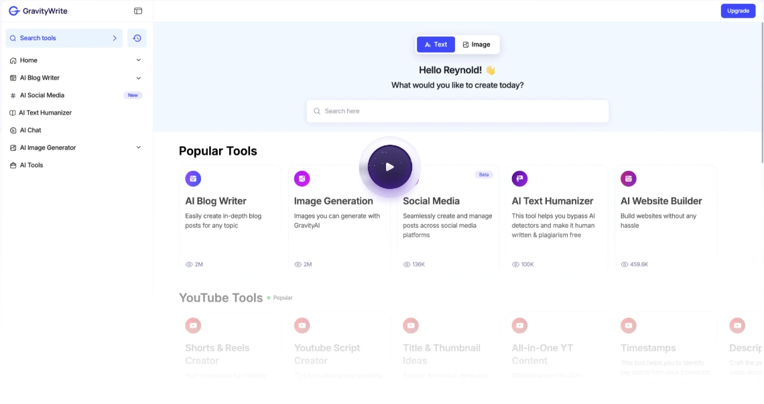Click the purple AI Blog Writer card icon
The height and width of the screenshot is (404, 764).
tap(193, 178)
